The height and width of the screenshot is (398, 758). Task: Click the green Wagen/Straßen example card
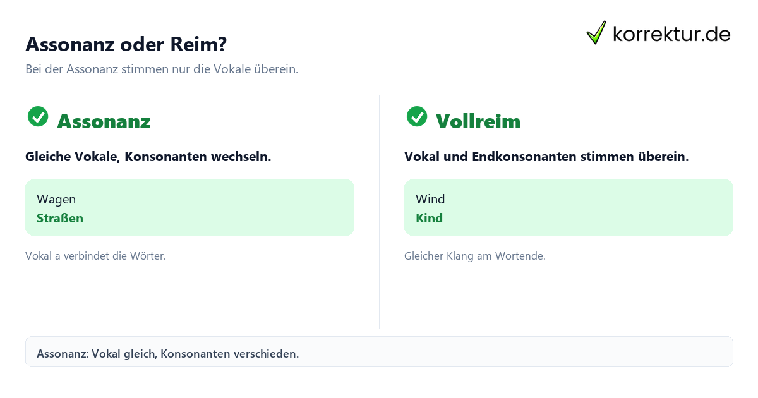(189, 207)
